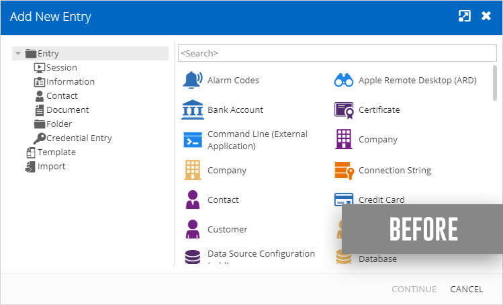Click the Alarm Codes bell icon
503x305 pixels.
point(193,80)
